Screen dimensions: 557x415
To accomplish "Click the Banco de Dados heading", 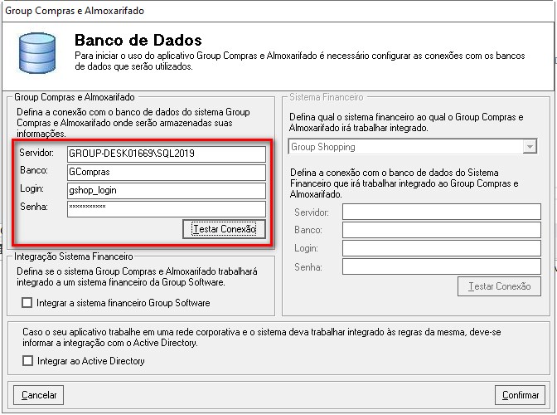I will [x=138, y=40].
